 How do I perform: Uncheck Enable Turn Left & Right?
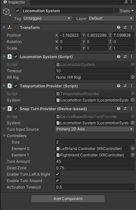[57, 174]
